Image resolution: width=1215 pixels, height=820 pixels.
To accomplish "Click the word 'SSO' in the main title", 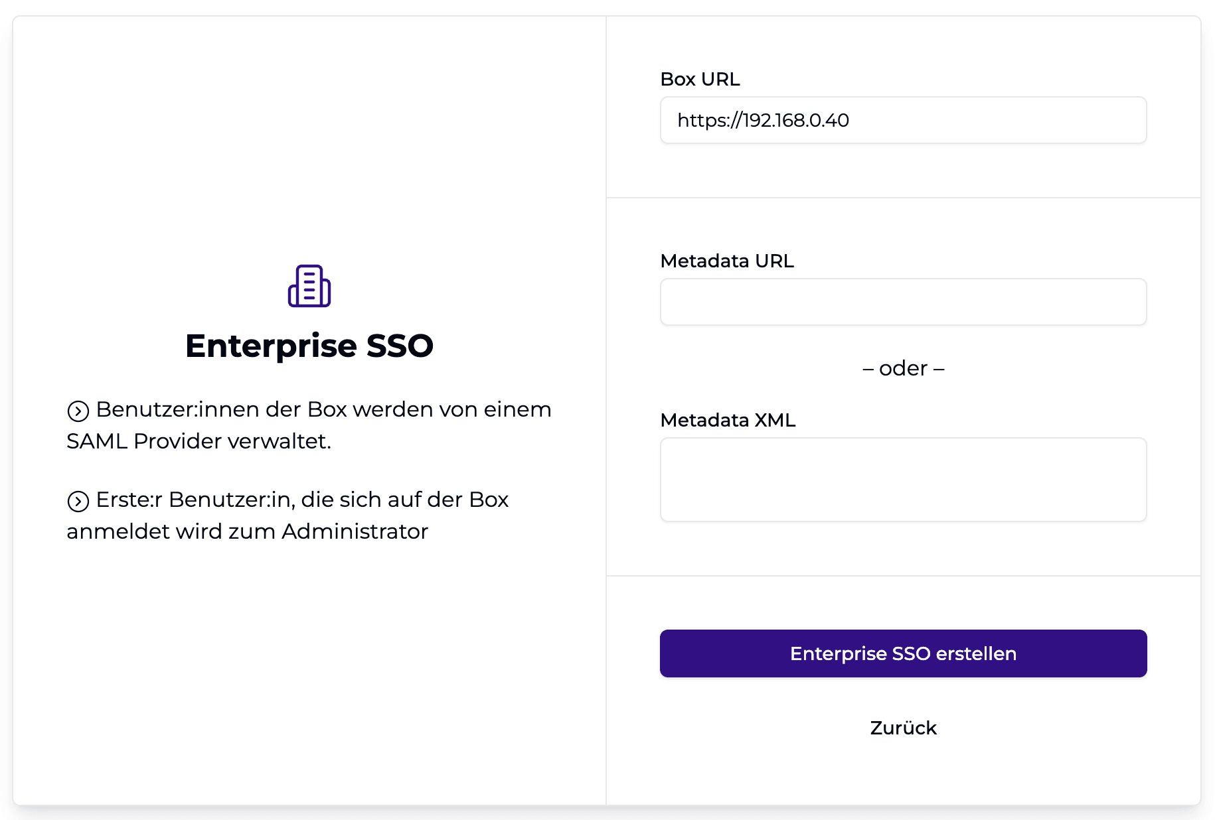I will pyautogui.click(x=400, y=346).
